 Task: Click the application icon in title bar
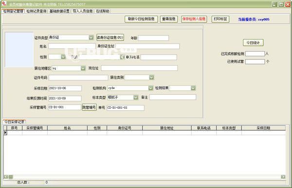(x=4, y=3)
